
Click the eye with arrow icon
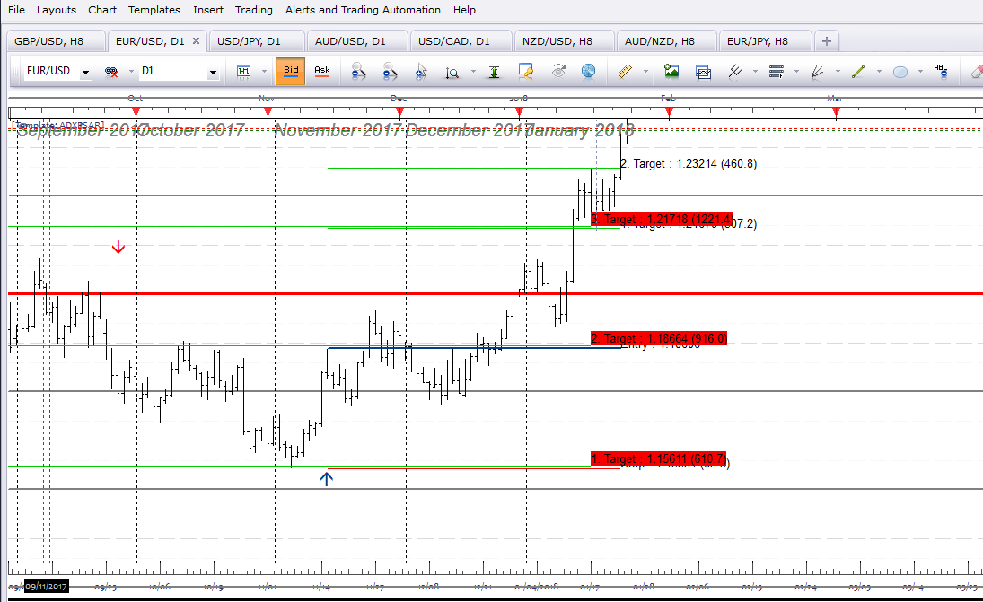(x=558, y=71)
